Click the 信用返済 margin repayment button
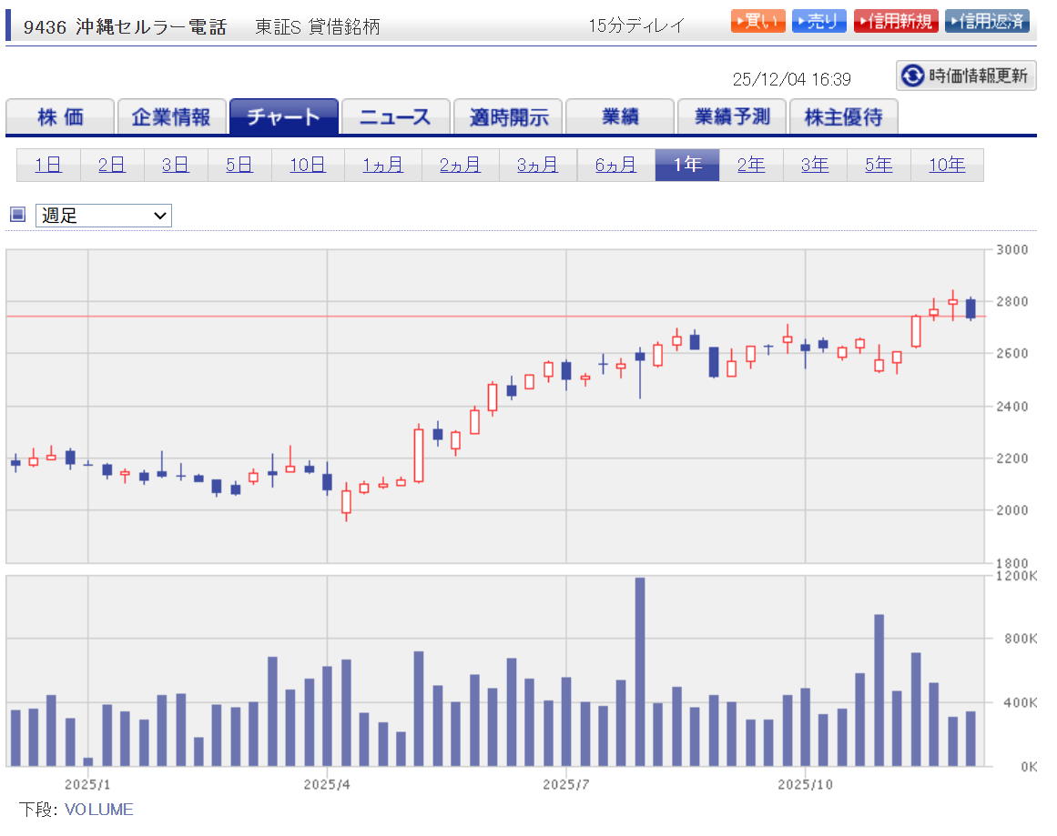The height and width of the screenshot is (836, 1057). (x=987, y=22)
